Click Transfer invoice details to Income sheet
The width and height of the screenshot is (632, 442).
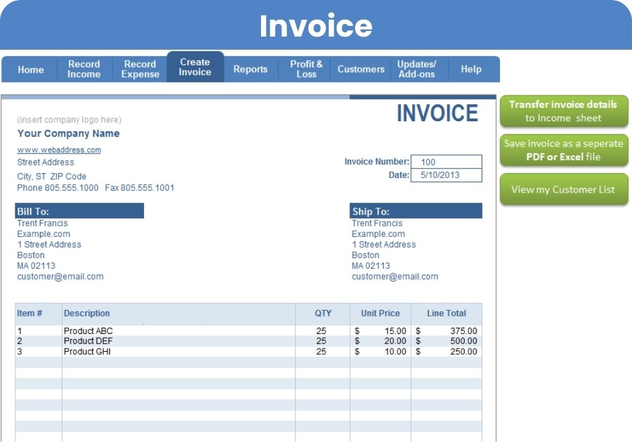[563, 111]
